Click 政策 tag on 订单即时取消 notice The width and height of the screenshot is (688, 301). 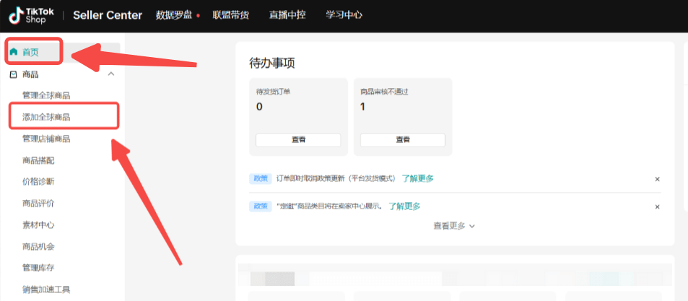[x=261, y=178]
